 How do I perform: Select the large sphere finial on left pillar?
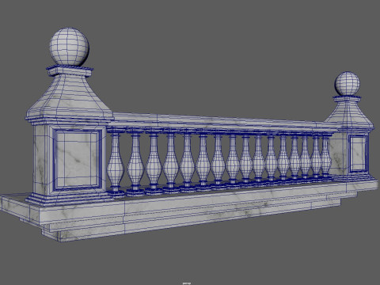point(70,47)
